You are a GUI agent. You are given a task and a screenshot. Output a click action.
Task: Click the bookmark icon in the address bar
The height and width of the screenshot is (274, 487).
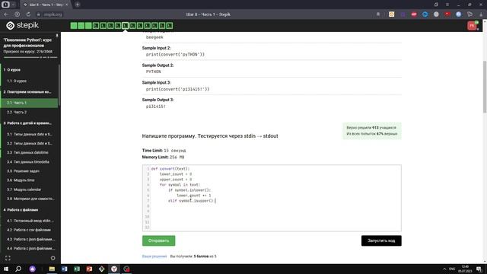tap(378, 14)
